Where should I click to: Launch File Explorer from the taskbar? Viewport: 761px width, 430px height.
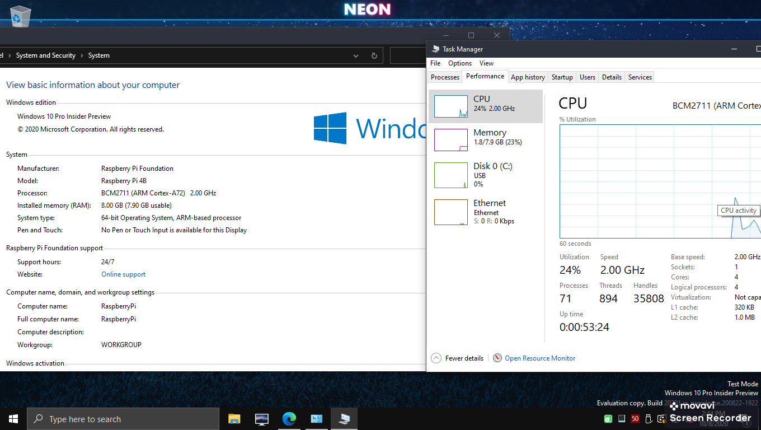coord(234,419)
